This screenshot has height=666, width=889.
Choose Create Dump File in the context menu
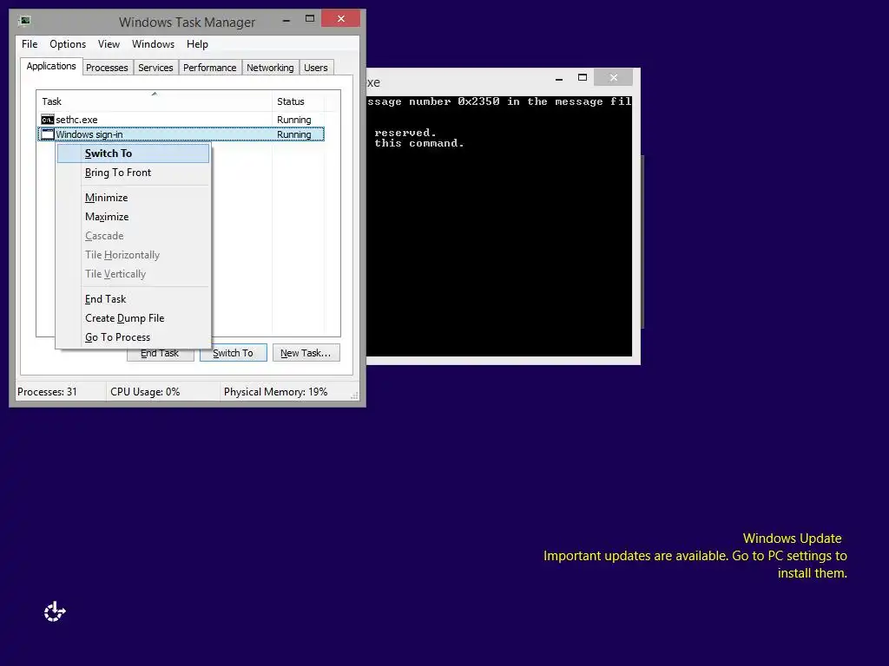(x=133, y=318)
